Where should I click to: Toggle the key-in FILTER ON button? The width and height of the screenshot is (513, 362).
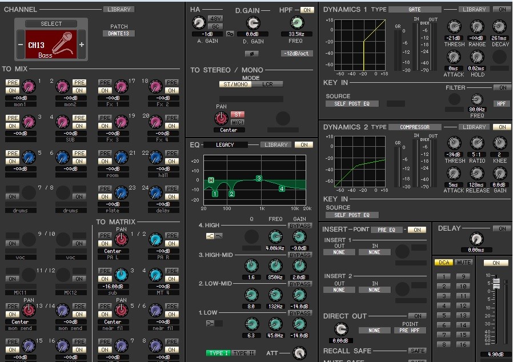503,87
